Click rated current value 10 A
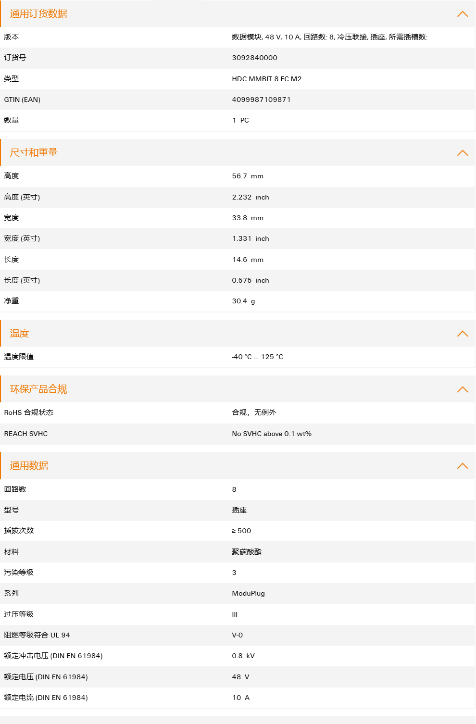The image size is (476, 724). pos(241,698)
